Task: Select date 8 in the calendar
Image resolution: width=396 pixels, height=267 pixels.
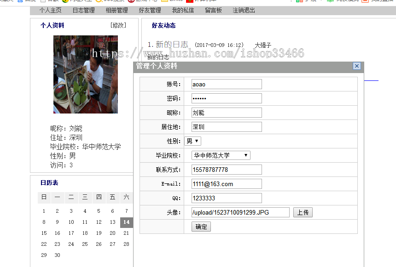Action: click(44, 222)
